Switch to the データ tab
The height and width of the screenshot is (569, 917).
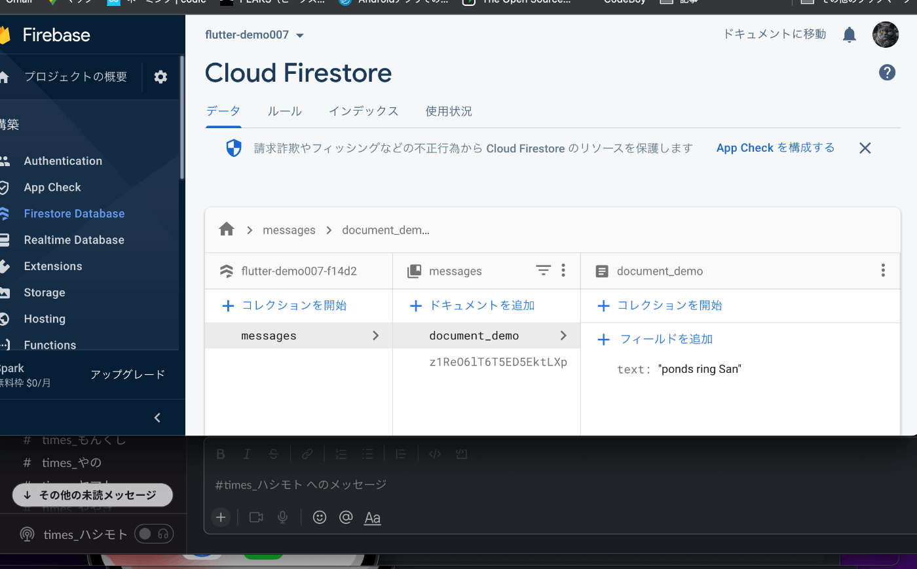223,111
